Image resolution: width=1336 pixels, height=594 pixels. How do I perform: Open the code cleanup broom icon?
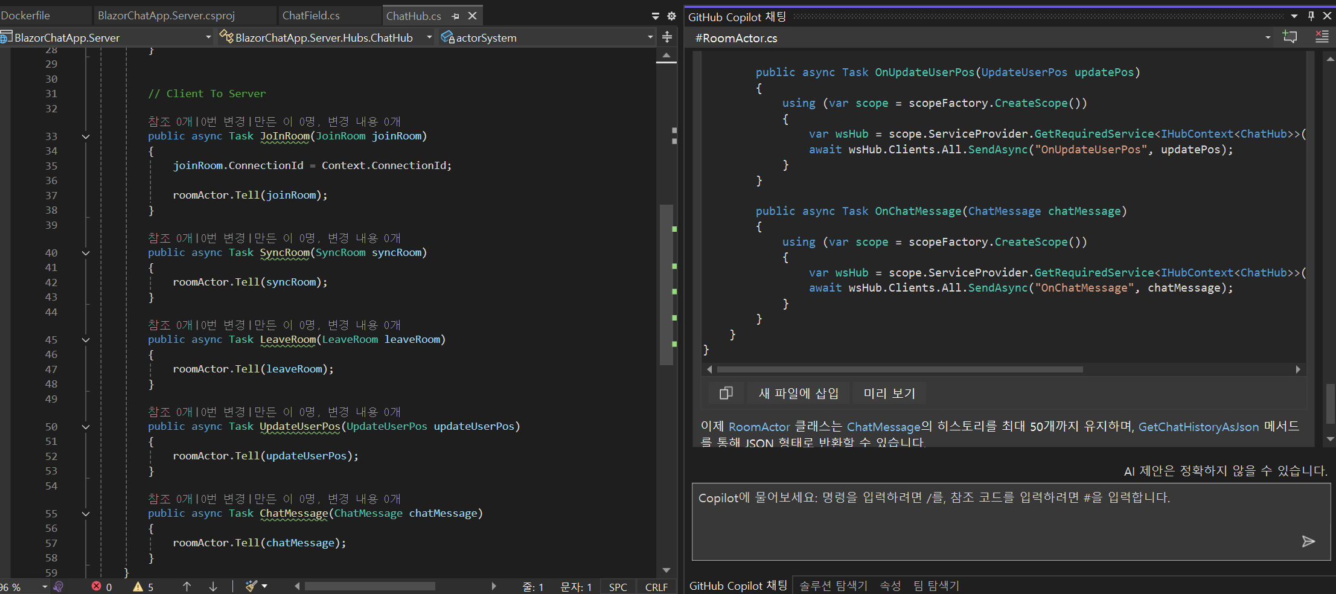[252, 586]
